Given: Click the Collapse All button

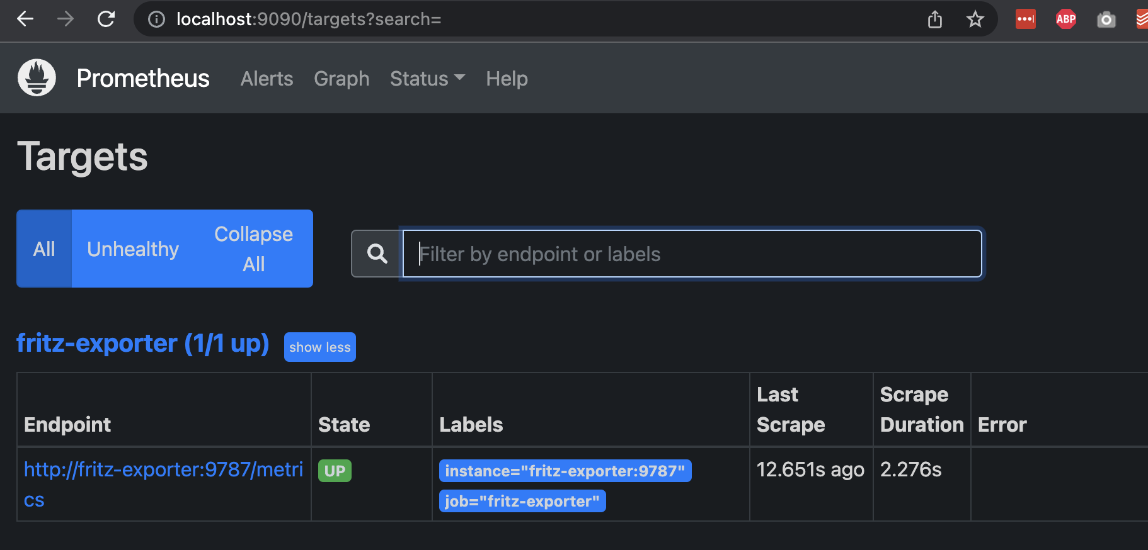Looking at the screenshot, I should (x=254, y=249).
